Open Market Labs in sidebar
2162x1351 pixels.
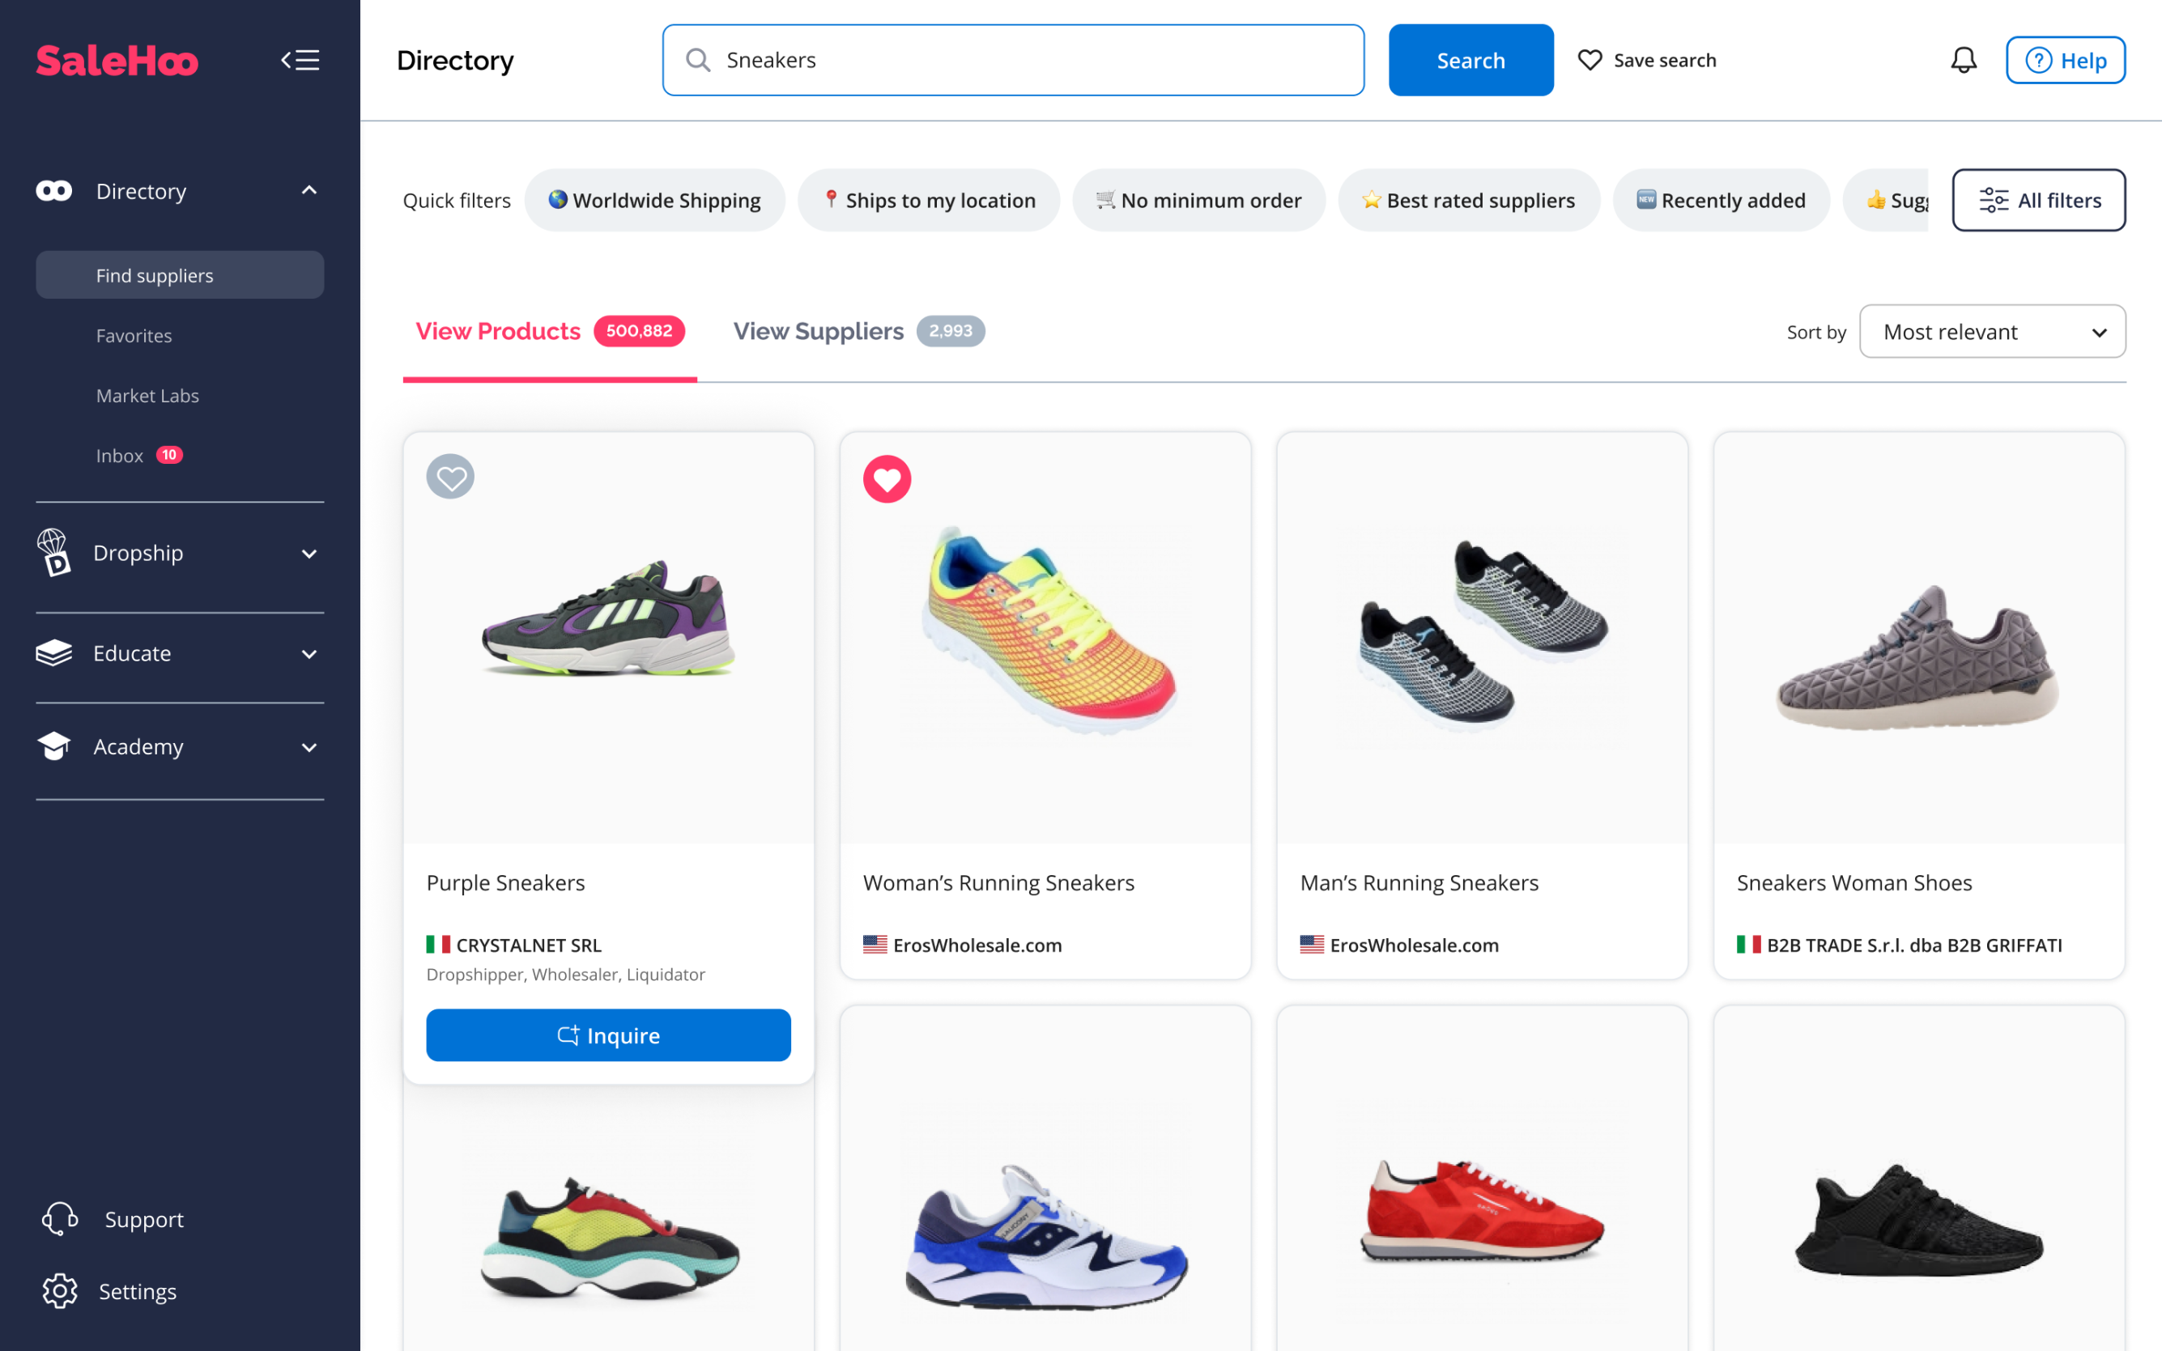pos(147,396)
